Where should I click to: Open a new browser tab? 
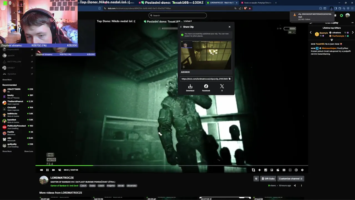click(276, 3)
